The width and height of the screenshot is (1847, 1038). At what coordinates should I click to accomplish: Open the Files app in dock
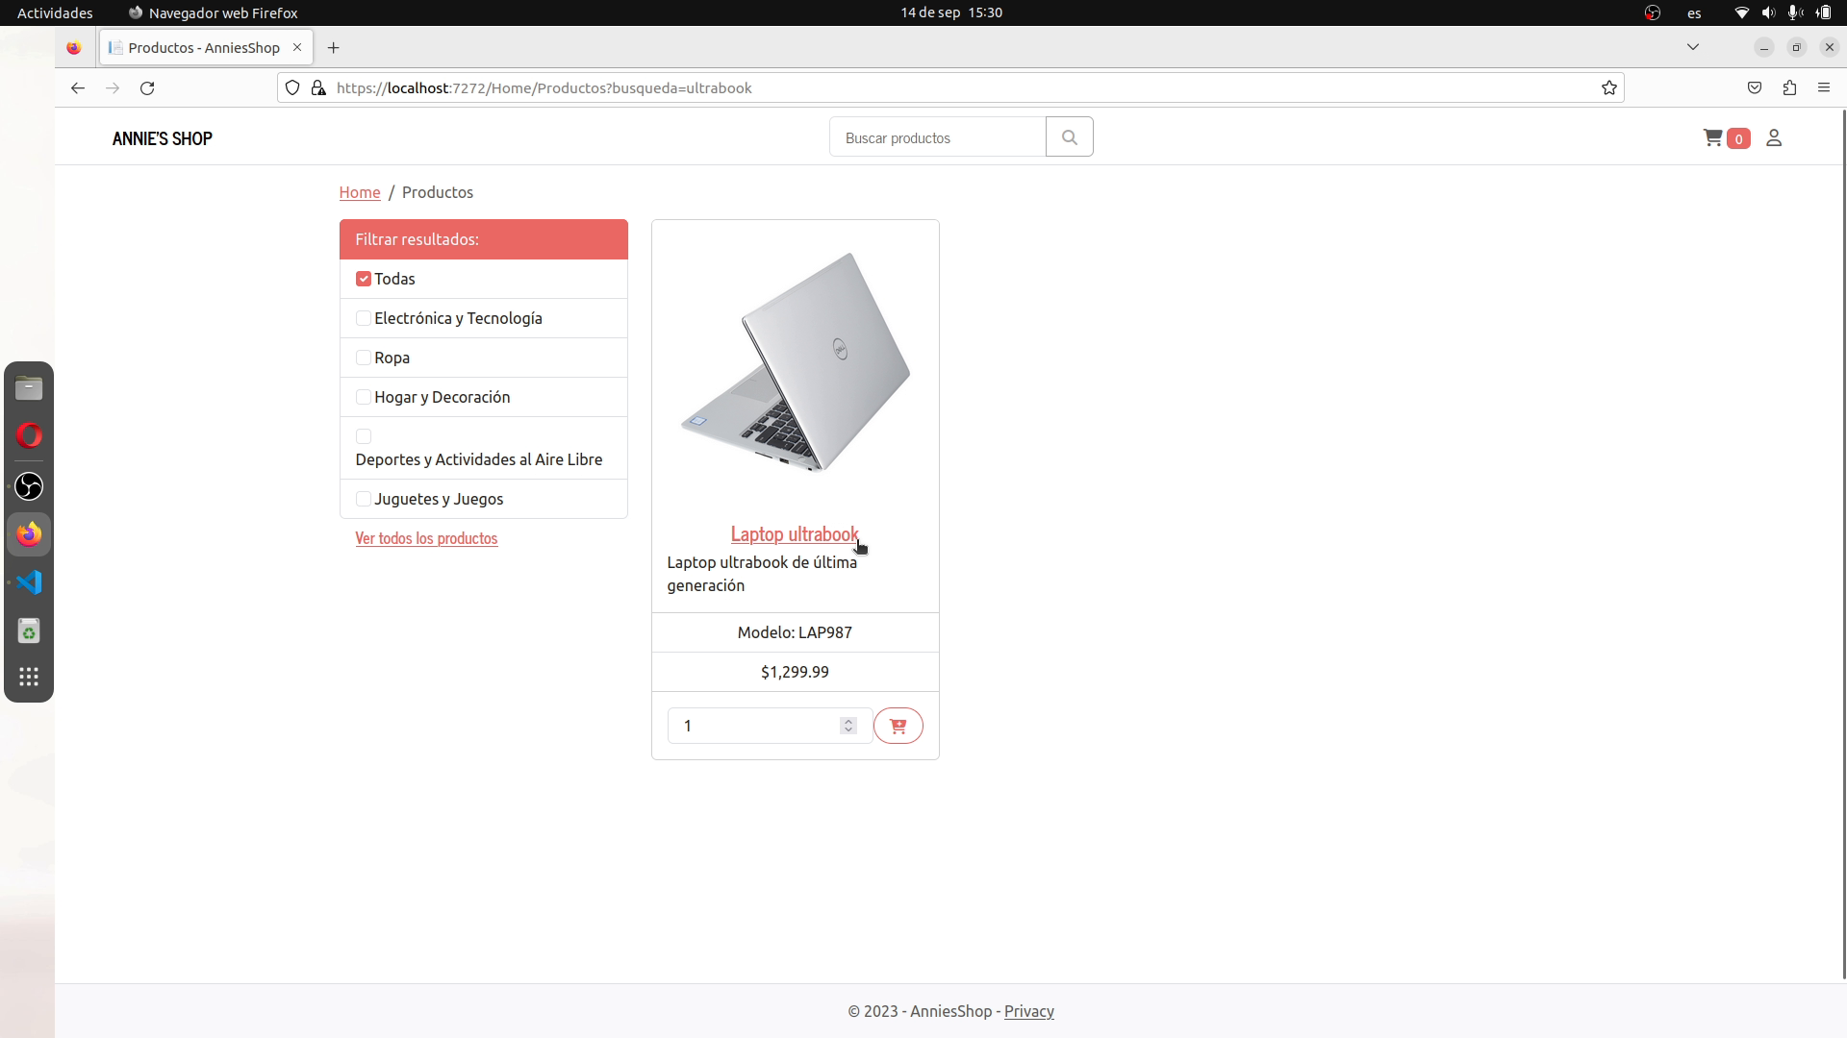tap(29, 388)
